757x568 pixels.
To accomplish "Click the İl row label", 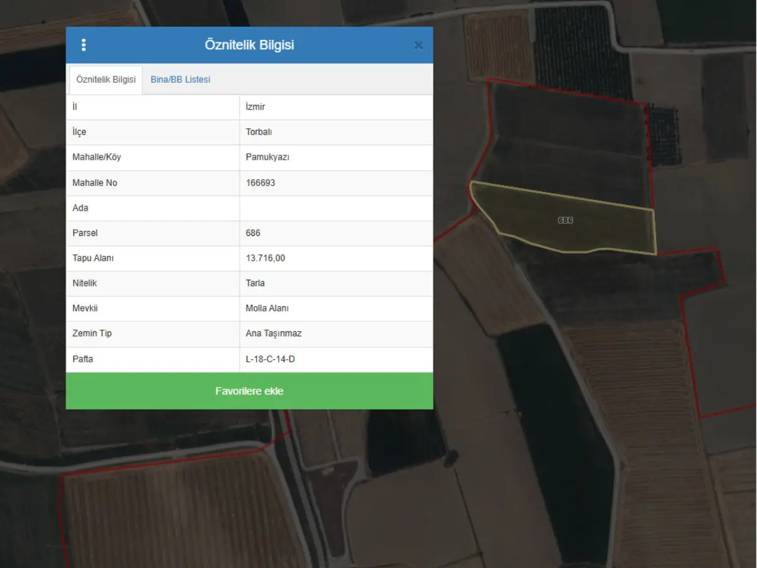I will pos(74,107).
